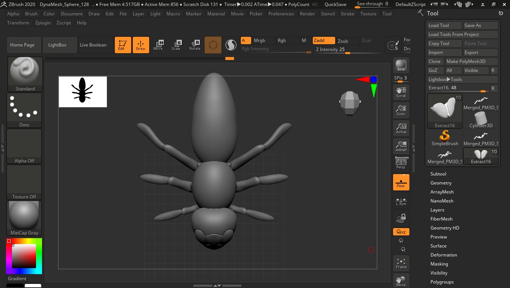Click the AAHalf view icon
Image resolution: width=510 pixels, height=288 pixels.
click(401, 146)
